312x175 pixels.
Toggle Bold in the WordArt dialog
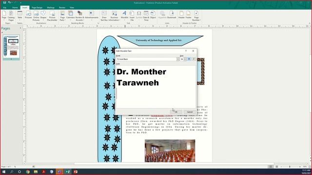coord(189,59)
